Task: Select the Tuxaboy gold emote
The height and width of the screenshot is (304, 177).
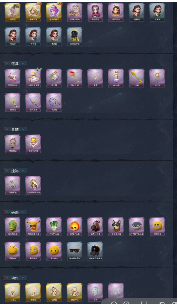Action: 12,293
